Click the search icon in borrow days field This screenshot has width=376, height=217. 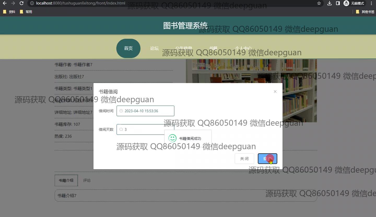(121, 129)
